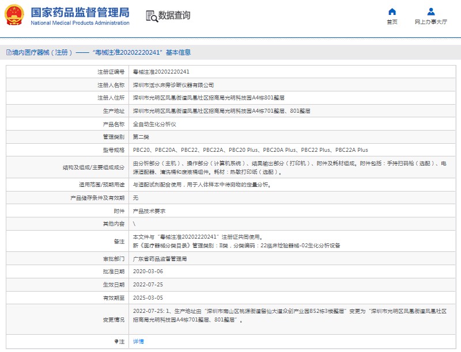Click the small icon beside 注 label
This screenshot has width=461, height=352.
117,341
